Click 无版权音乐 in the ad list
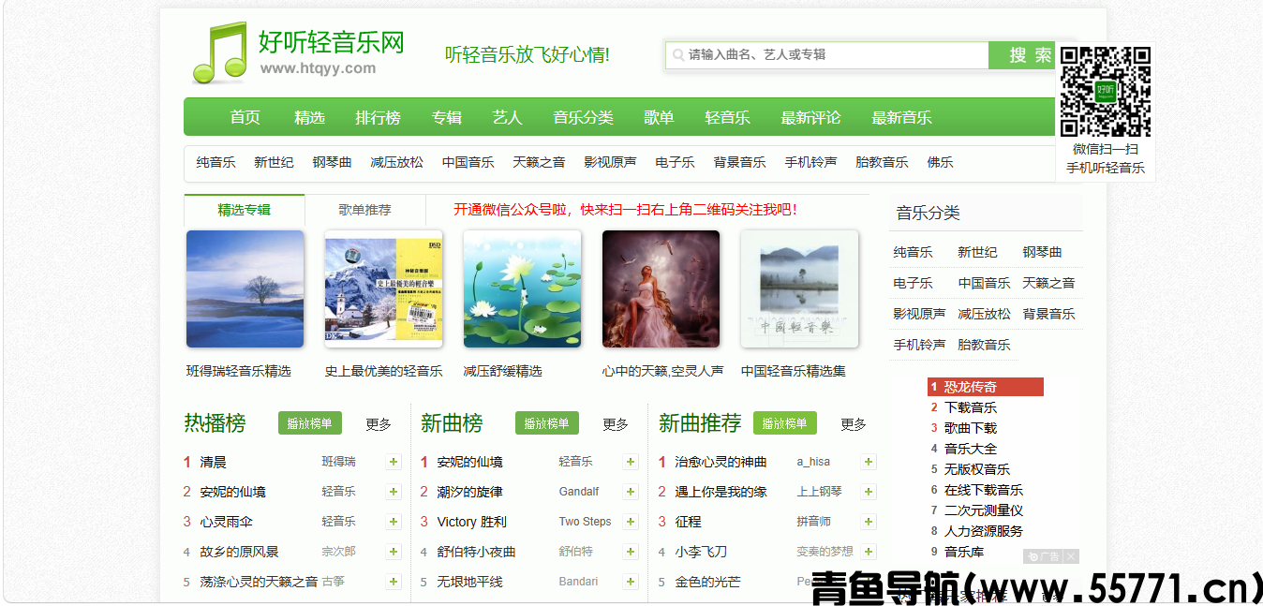Viewport: 1263px width, 606px height. pyautogui.click(x=977, y=469)
